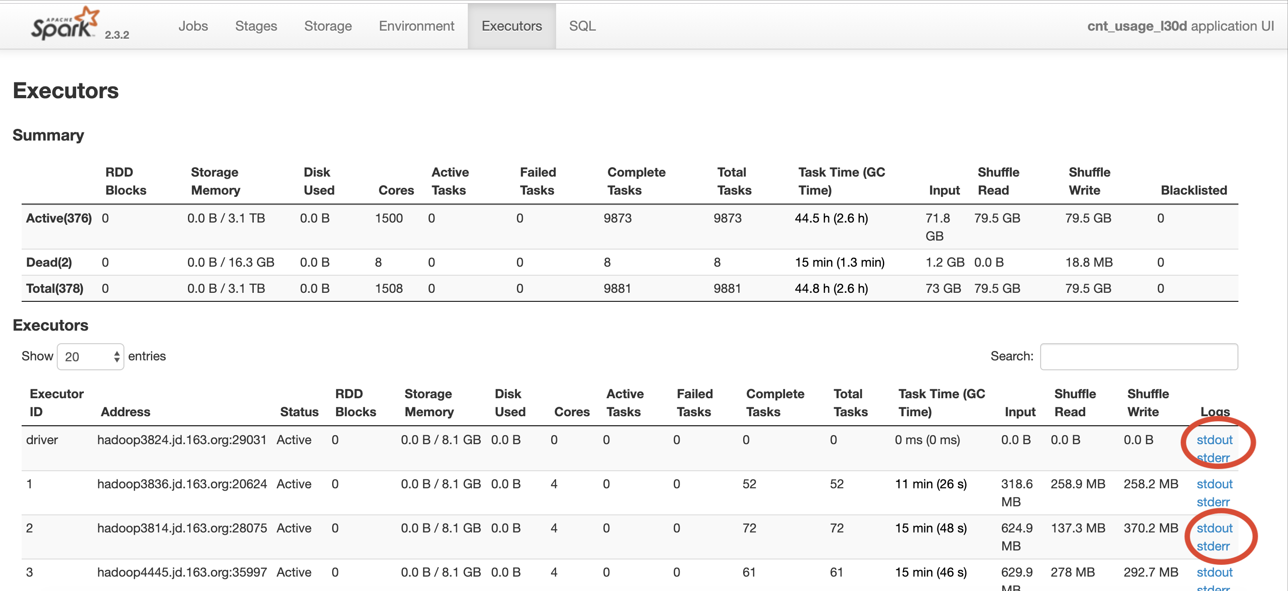Go to the Environment tab

tap(416, 26)
